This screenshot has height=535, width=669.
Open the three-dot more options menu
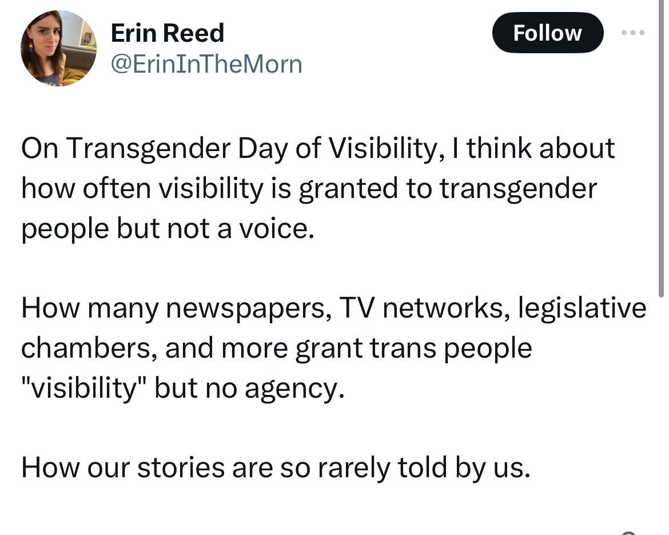633,33
